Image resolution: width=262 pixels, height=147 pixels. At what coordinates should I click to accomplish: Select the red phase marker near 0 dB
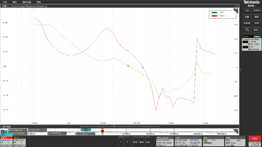[143, 68]
